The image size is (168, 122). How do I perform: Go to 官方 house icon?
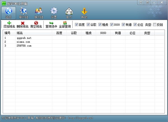(69, 13)
